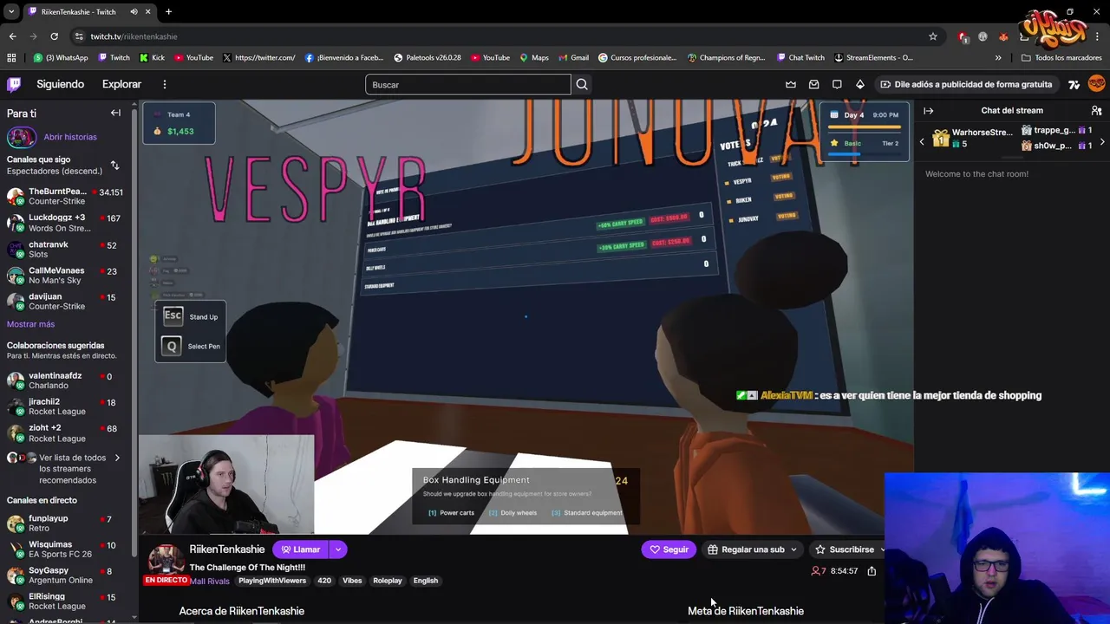Open the WhatsApp bookmark
Viewport: 1110px width, 624px height.
pos(61,58)
